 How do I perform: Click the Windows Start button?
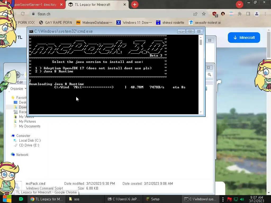click(x=7, y=199)
